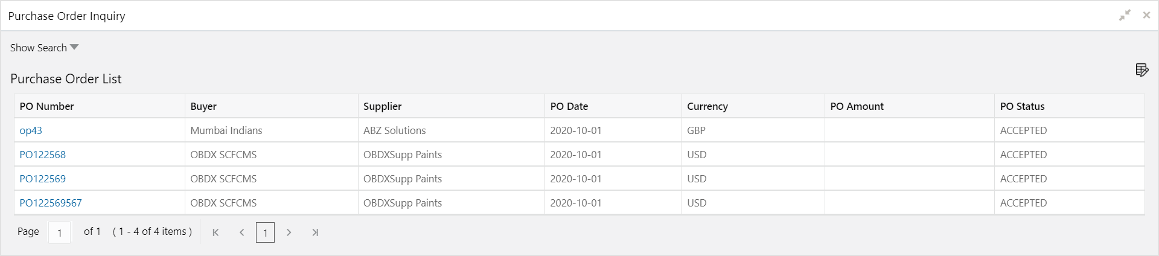Select page 1 button in pagination
Viewport: 1159px width, 256px height.
(x=265, y=232)
